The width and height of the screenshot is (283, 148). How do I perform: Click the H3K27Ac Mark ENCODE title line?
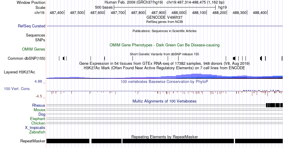(164, 68)
